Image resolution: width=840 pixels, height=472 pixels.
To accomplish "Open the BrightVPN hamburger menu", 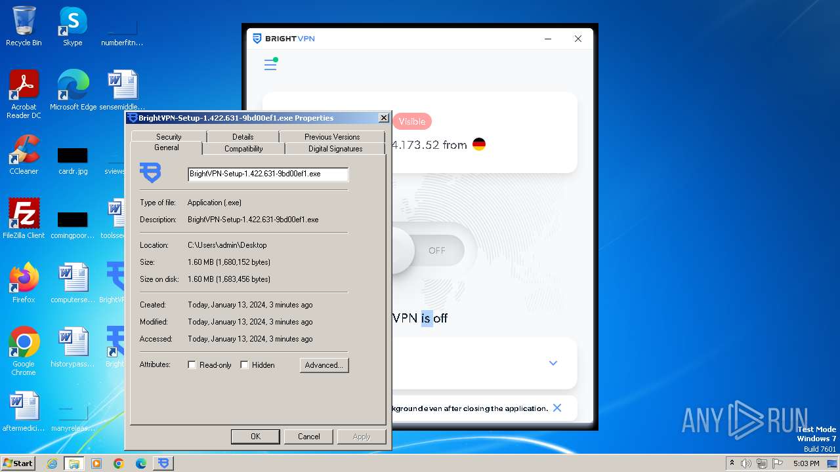I will [x=270, y=64].
